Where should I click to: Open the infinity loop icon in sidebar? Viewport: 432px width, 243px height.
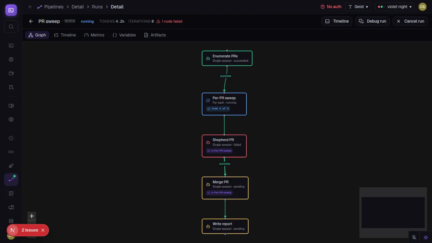click(11, 152)
